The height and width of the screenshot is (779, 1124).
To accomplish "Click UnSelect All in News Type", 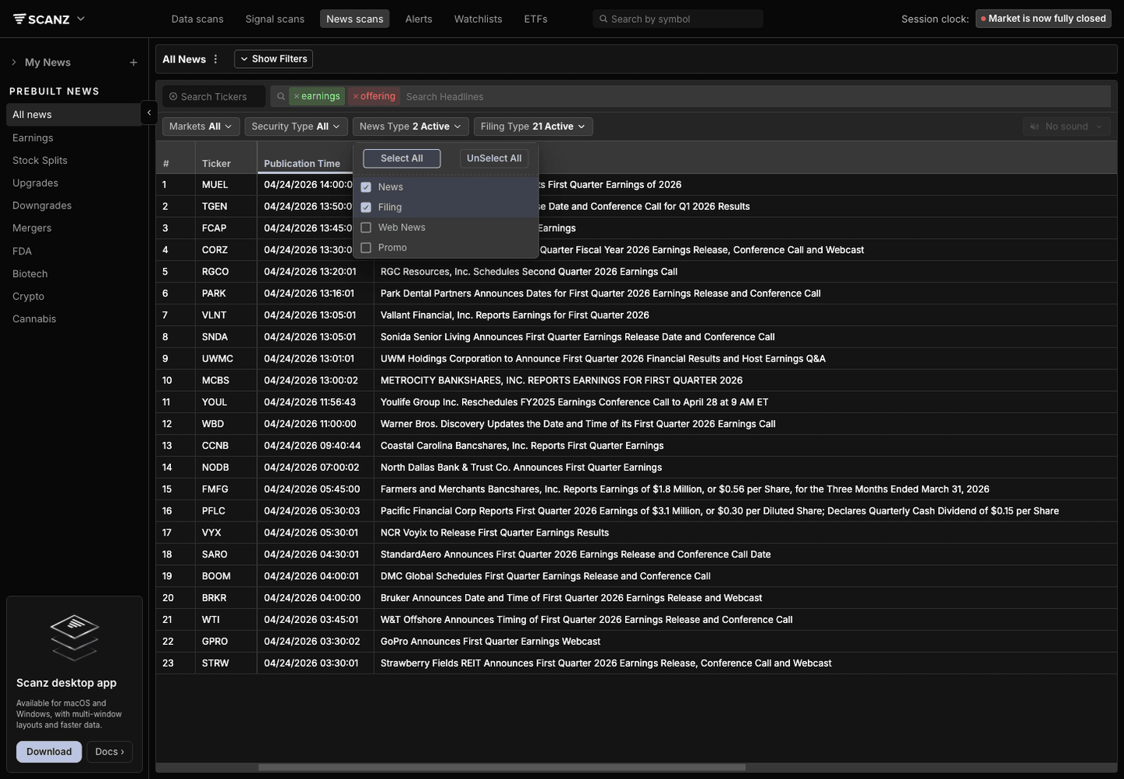I will (494, 158).
